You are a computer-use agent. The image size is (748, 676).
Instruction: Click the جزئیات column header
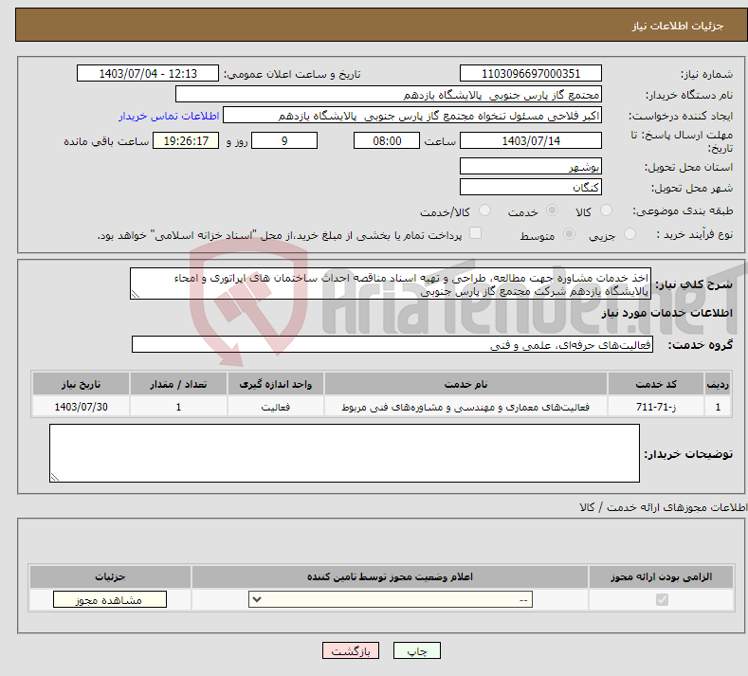click(110, 576)
